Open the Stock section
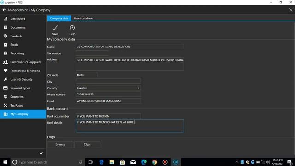The height and width of the screenshot is (166, 295). [23, 45]
